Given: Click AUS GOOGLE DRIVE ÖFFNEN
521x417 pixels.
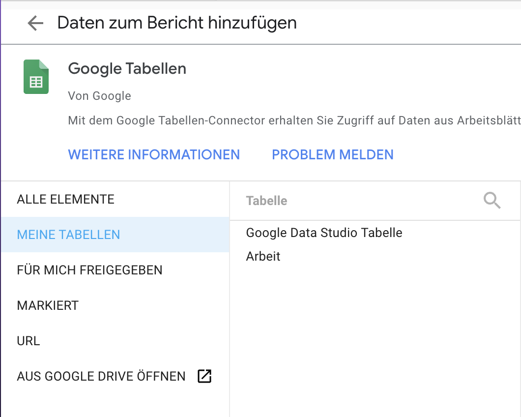Looking at the screenshot, I should (101, 376).
